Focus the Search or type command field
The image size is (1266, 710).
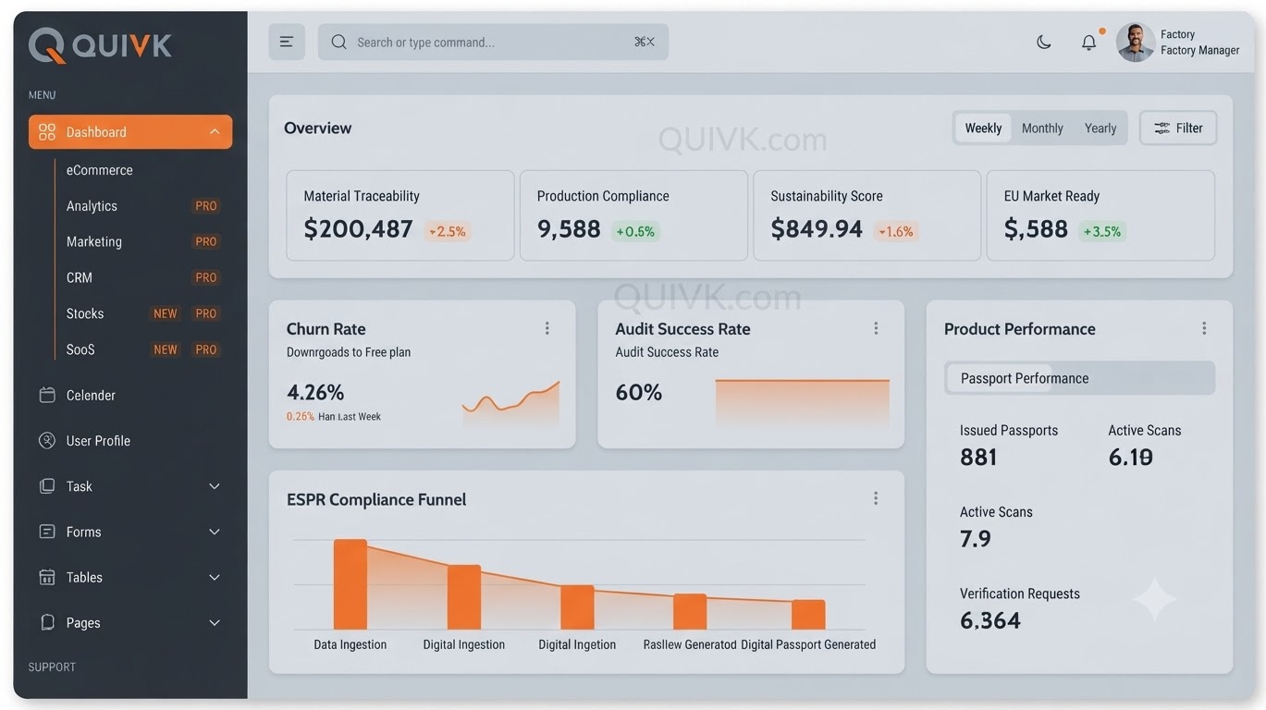pos(493,42)
